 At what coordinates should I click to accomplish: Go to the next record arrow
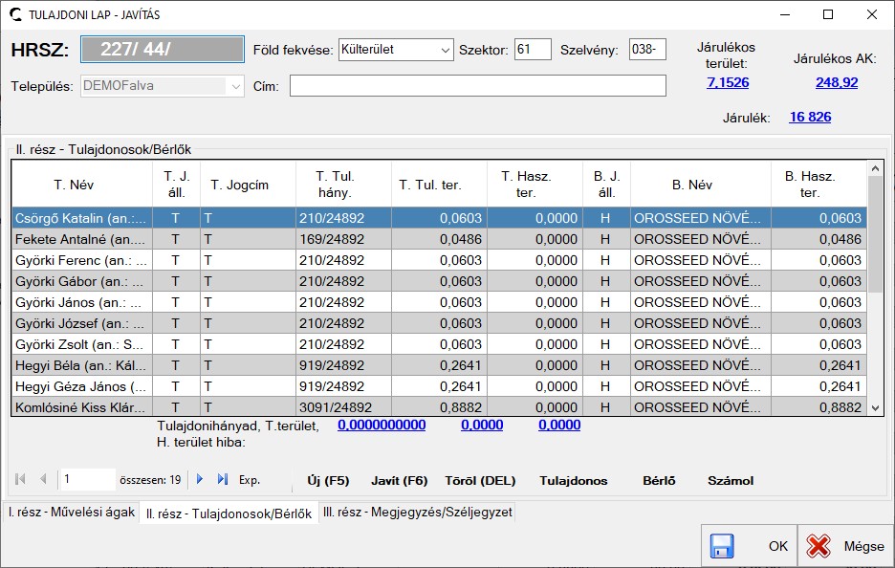(200, 479)
